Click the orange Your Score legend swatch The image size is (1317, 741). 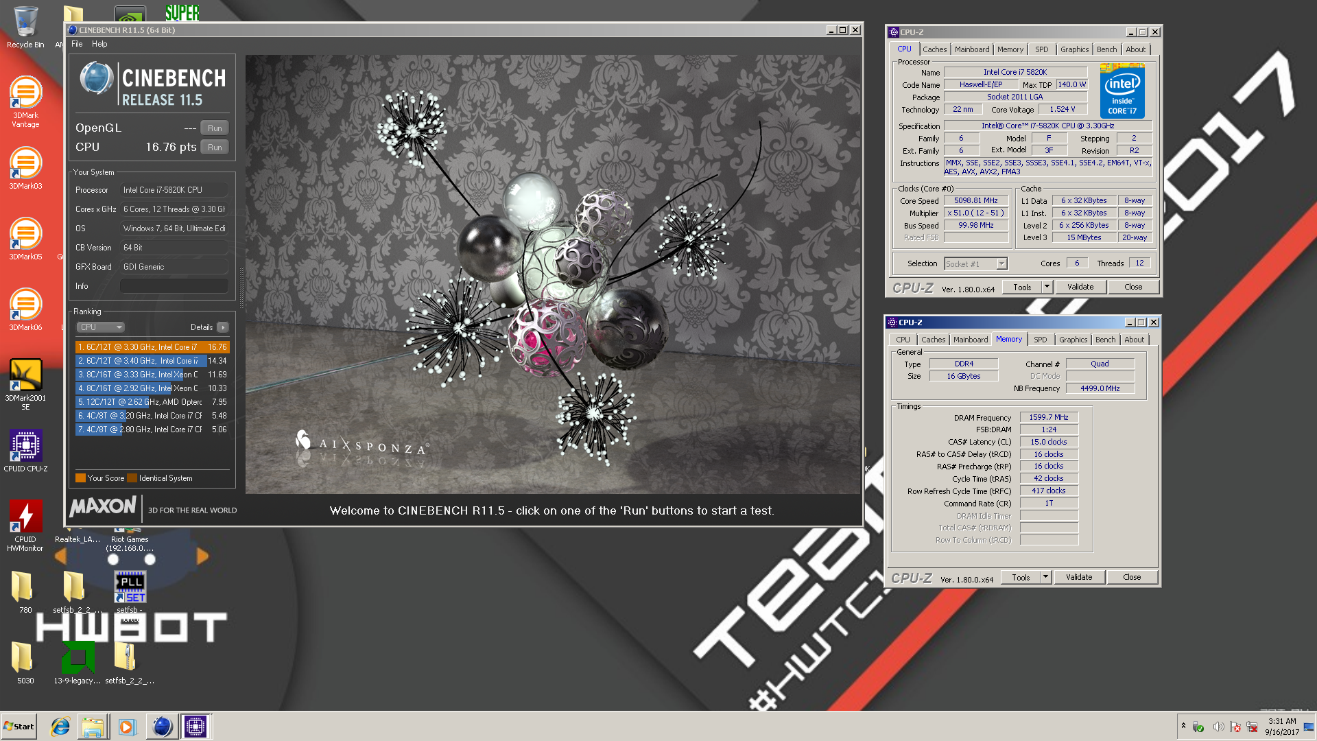tap(80, 478)
